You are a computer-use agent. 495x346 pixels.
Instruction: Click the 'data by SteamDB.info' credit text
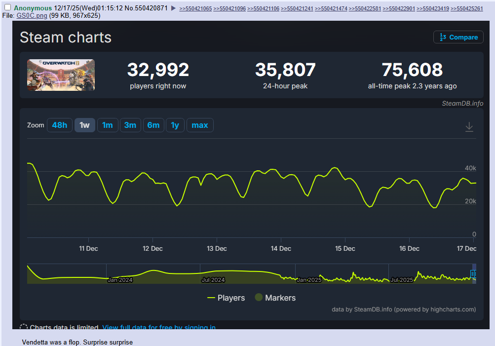point(404,309)
